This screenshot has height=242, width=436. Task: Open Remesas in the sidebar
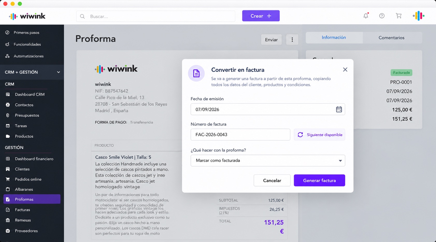click(x=23, y=220)
